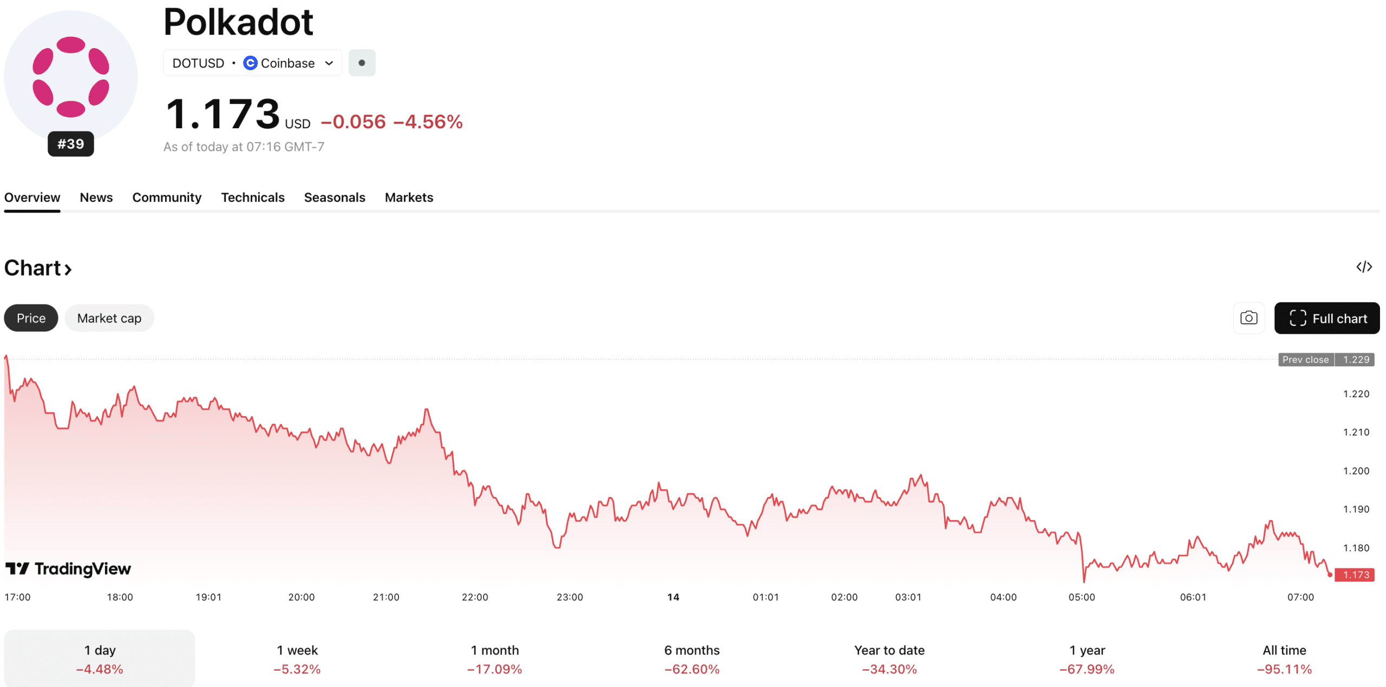Click the 'As of today at 07:16 GMT-7' text
Image resolution: width=1386 pixels, height=687 pixels.
coord(244,147)
